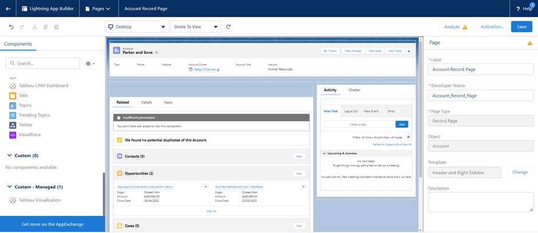Select the Visualforce component icon
The image size is (538, 233).
[x=13, y=135]
